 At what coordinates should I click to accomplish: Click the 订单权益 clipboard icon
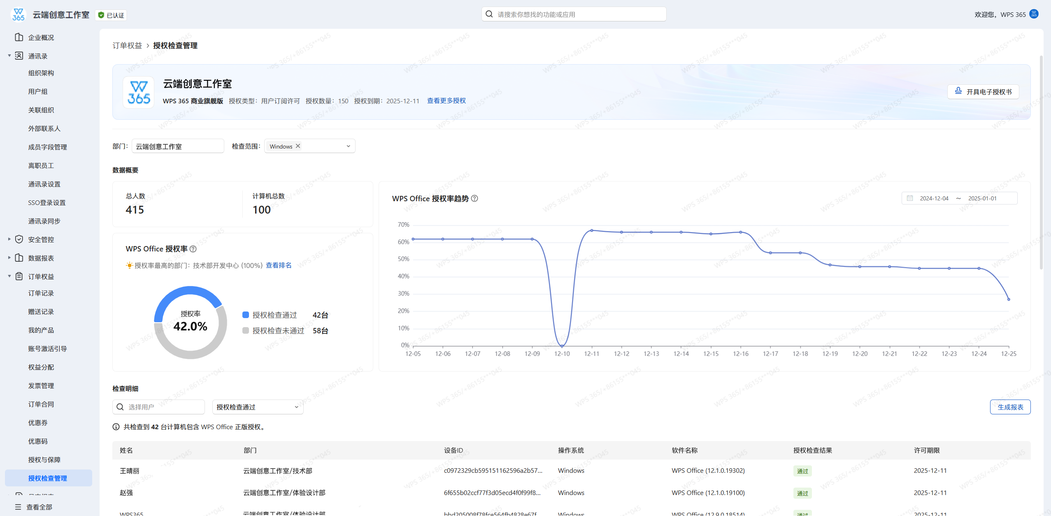pyautogui.click(x=19, y=276)
